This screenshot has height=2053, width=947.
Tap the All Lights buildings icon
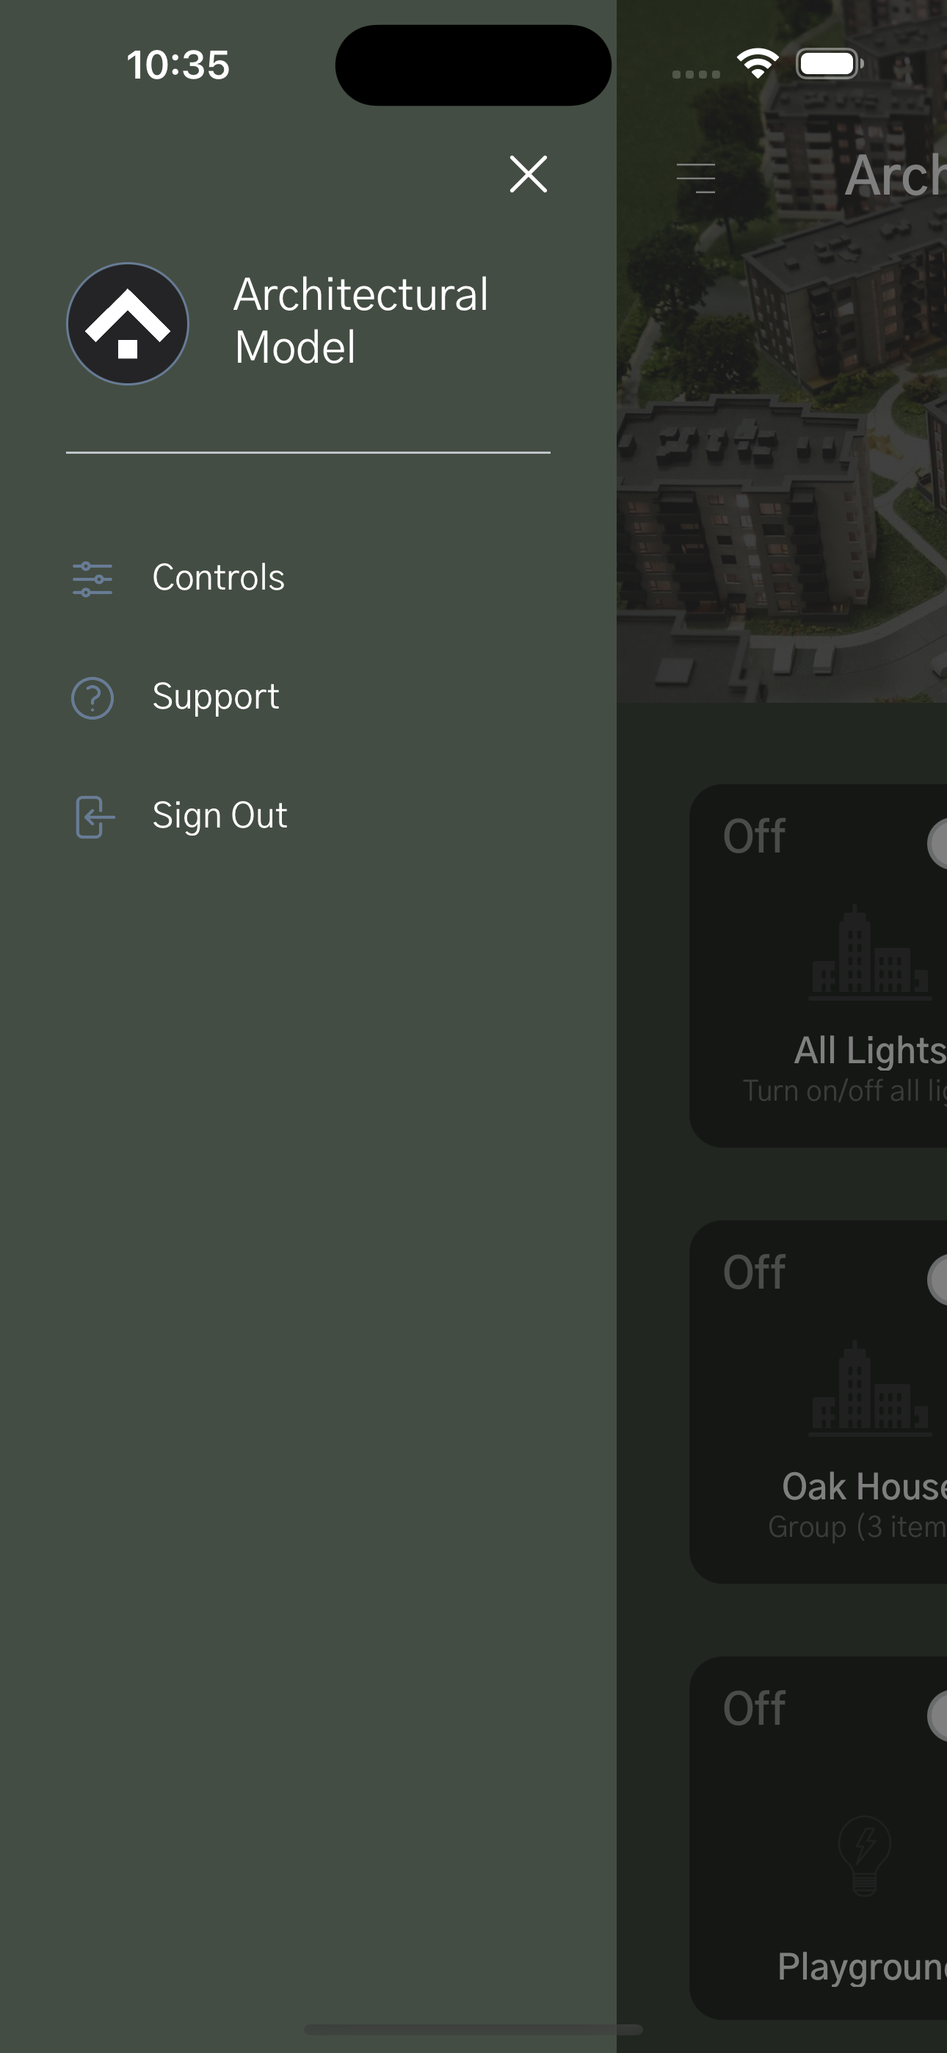point(870,952)
